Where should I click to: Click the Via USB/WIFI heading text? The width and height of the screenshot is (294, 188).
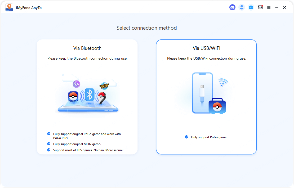click(x=207, y=48)
